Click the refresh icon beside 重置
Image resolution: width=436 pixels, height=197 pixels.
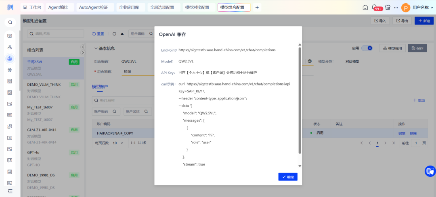(x=114, y=34)
